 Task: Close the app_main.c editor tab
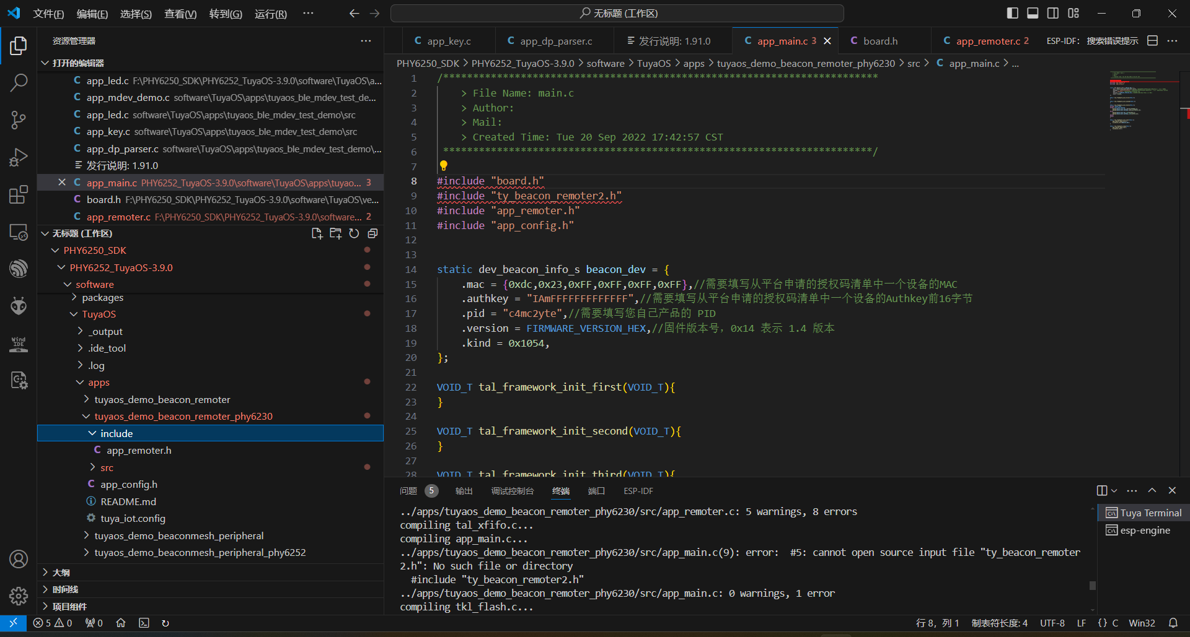(x=827, y=41)
